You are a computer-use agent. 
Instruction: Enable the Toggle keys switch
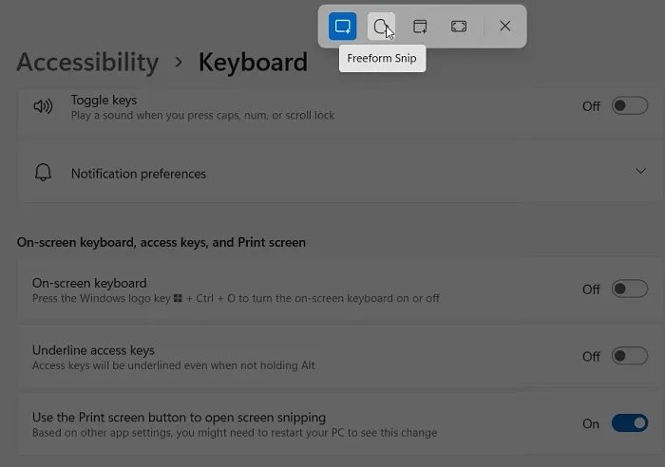point(629,106)
